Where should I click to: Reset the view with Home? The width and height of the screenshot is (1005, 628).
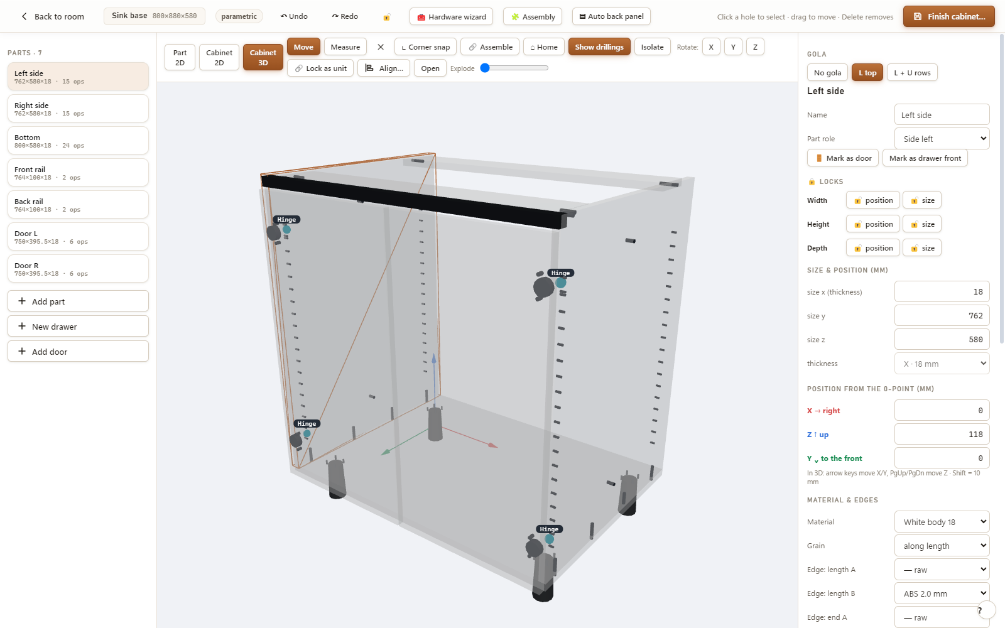coord(544,46)
